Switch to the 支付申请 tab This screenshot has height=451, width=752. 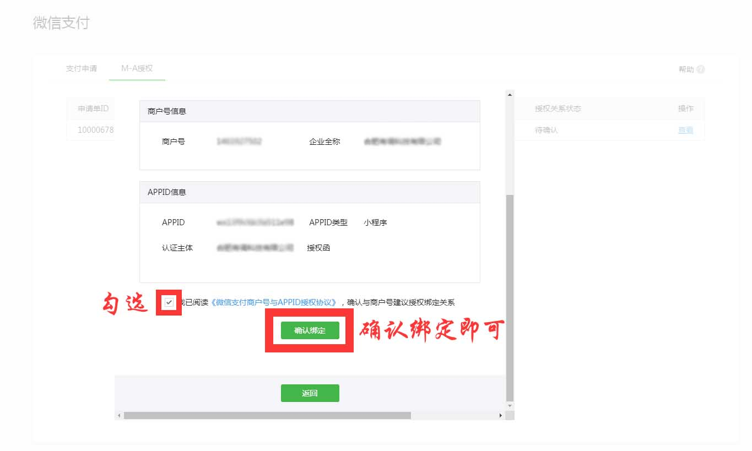[x=82, y=69]
